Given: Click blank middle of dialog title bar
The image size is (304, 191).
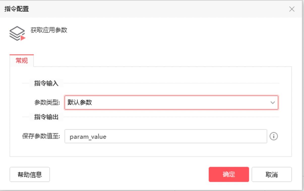Looking at the screenshot, I should [x=151, y=9].
